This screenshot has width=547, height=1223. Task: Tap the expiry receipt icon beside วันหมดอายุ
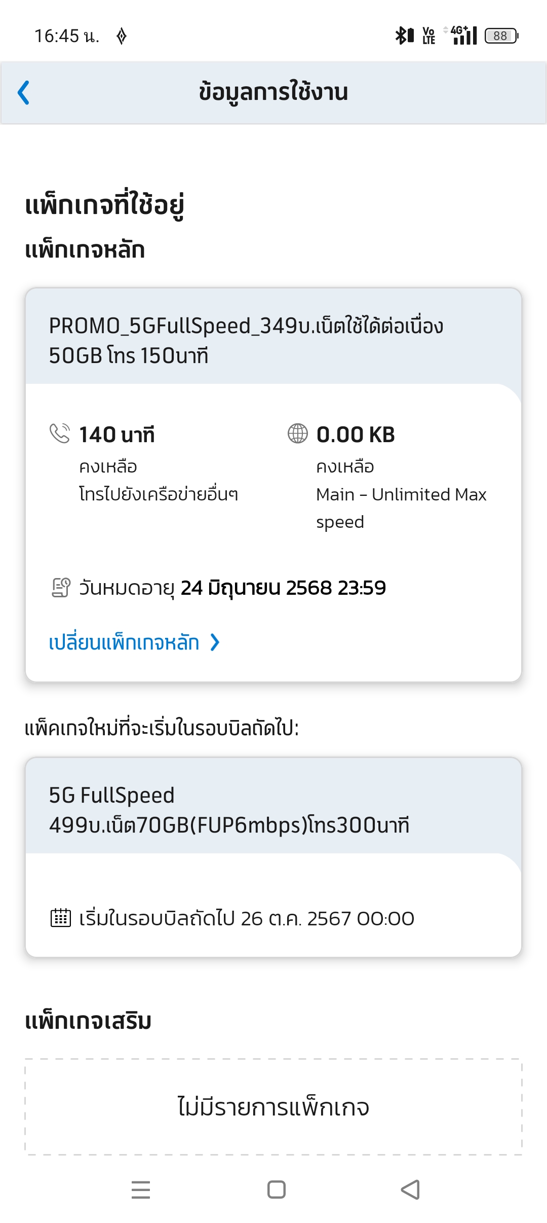[x=61, y=588]
